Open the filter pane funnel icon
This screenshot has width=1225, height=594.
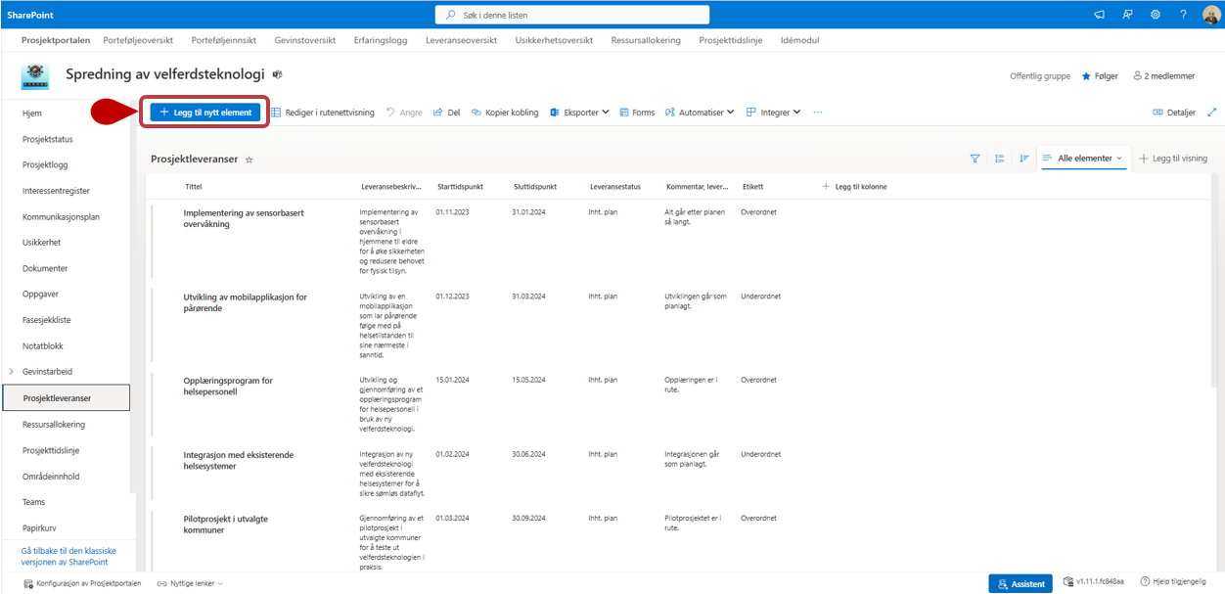(x=975, y=159)
